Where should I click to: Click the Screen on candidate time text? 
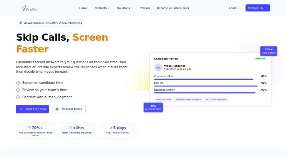[43, 83]
